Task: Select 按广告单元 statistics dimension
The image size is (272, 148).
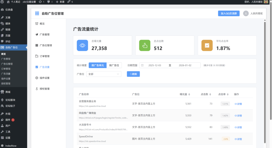Action: pyautogui.click(x=97, y=65)
